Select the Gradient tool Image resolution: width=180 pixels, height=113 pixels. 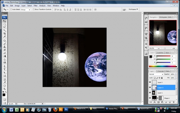tap(4, 56)
